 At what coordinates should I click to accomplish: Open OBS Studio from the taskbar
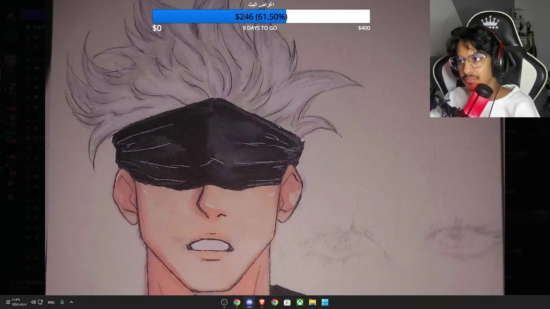pos(224,302)
